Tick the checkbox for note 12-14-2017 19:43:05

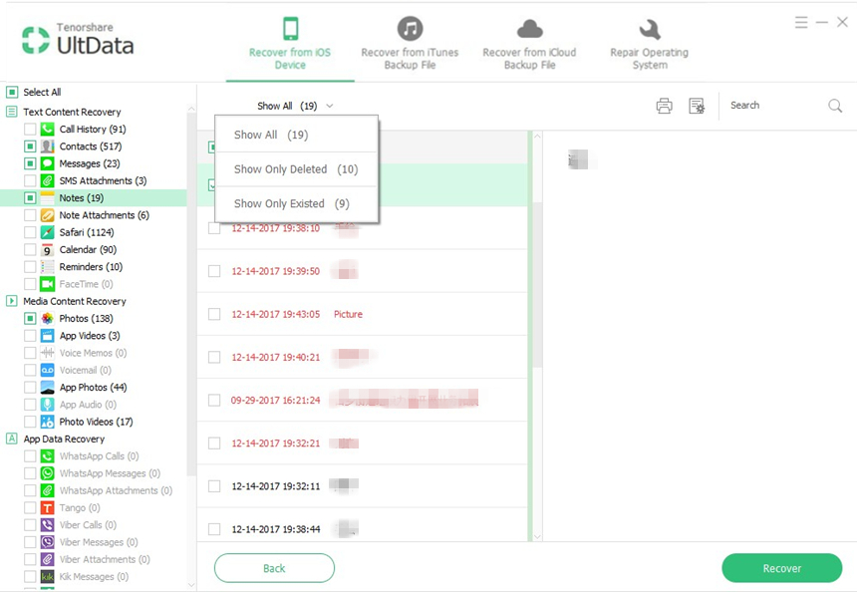tap(214, 314)
